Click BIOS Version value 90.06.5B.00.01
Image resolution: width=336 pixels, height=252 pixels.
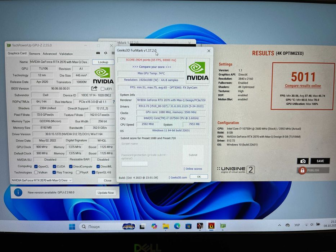point(61,88)
